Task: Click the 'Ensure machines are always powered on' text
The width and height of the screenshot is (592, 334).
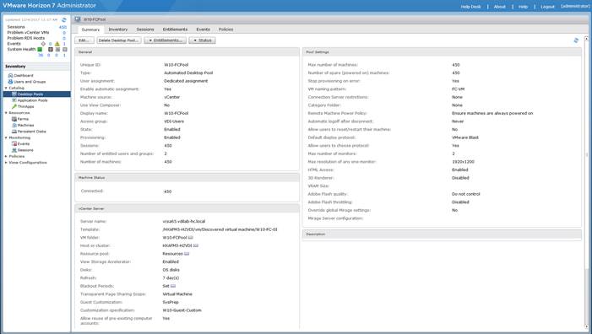Action: (492, 113)
